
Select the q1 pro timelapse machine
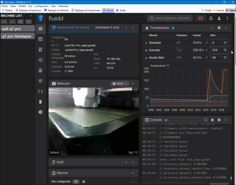pyautogui.click(x=18, y=36)
